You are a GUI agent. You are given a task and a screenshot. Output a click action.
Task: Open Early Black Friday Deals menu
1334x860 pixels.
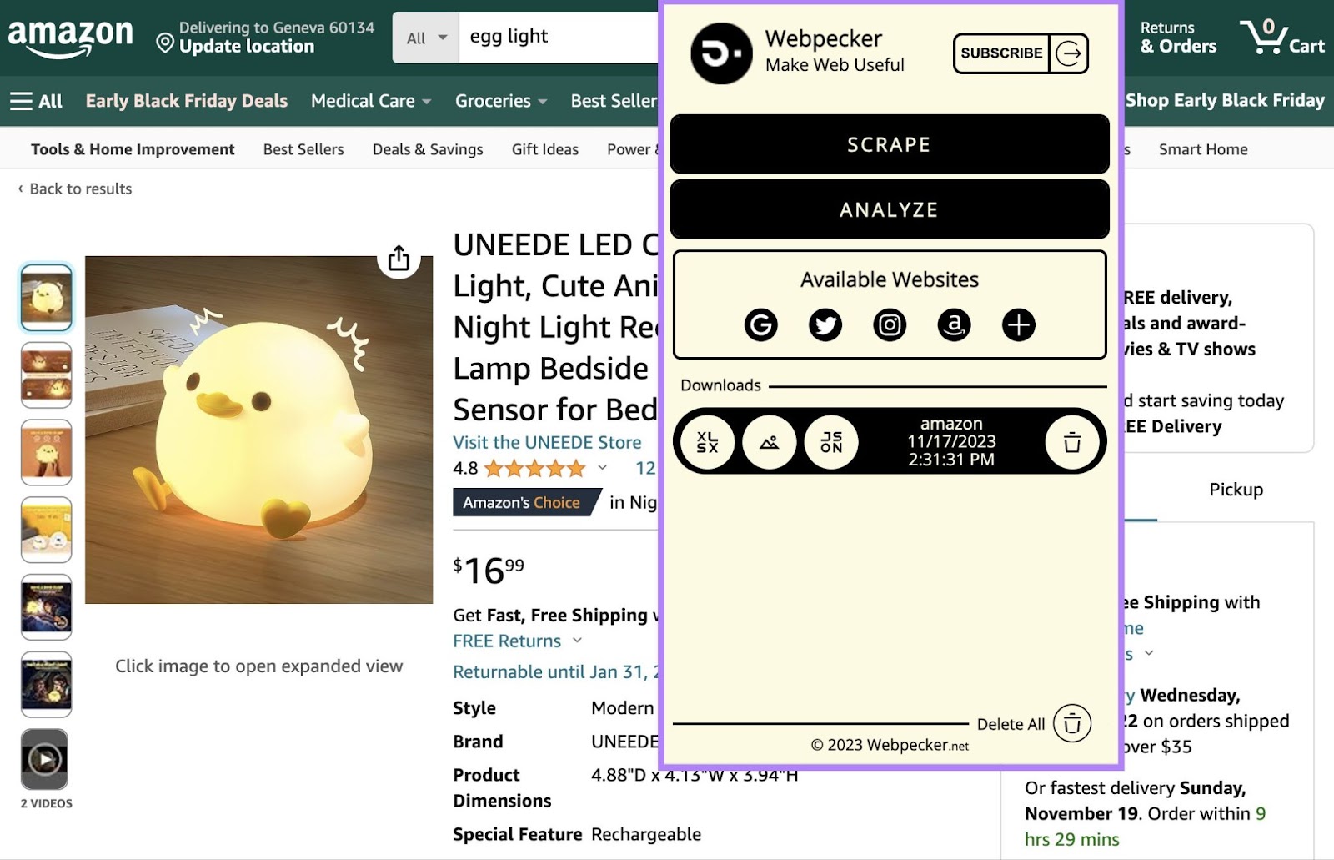coord(187,101)
